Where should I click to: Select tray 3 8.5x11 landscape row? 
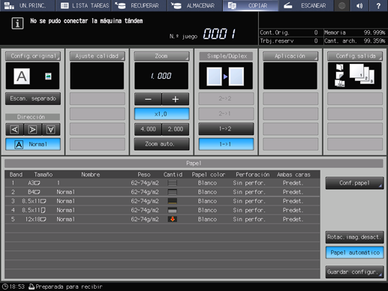(162, 201)
